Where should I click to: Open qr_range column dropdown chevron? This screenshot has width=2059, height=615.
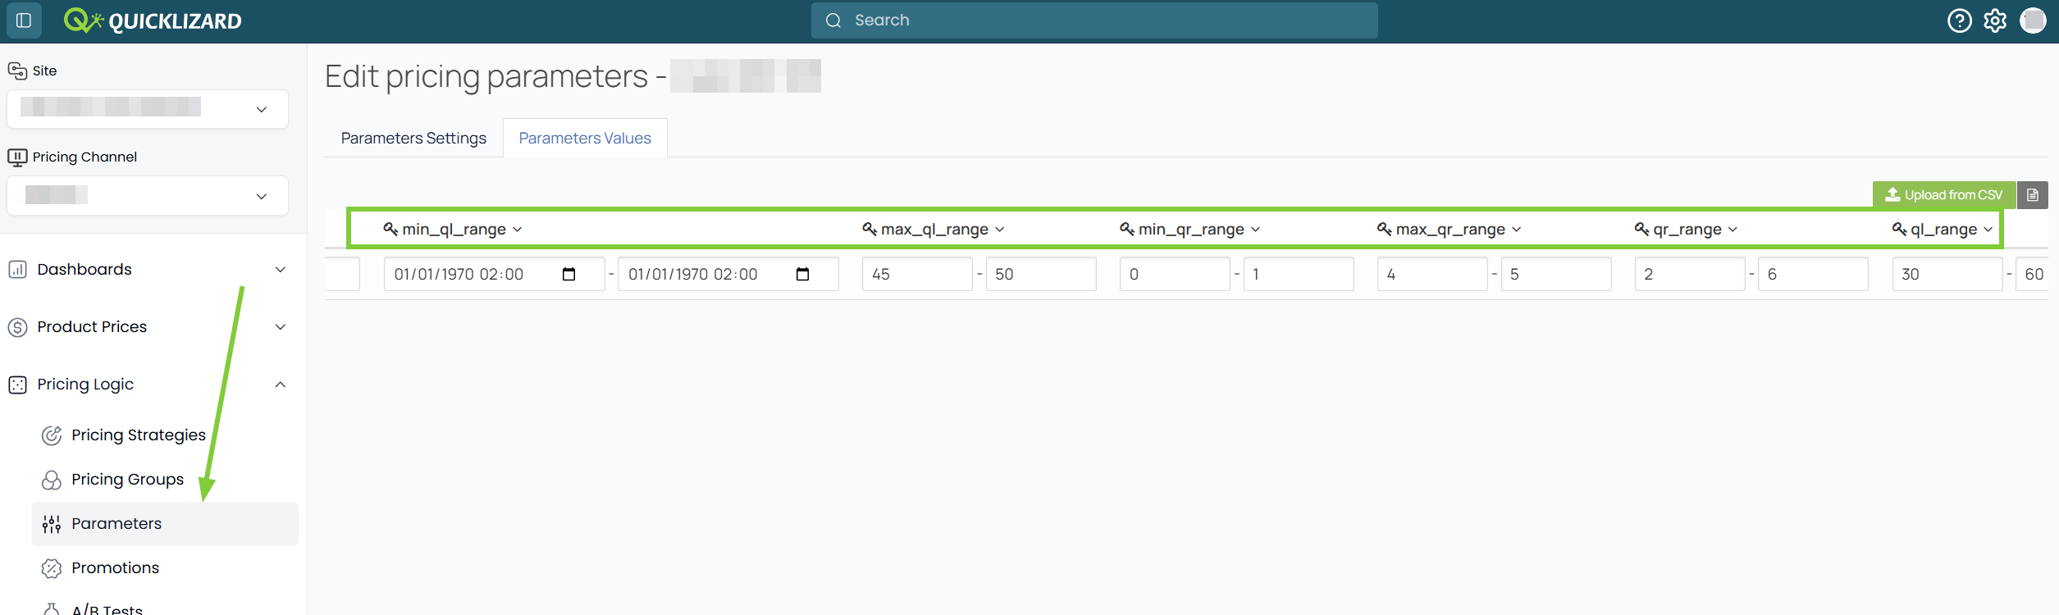pyautogui.click(x=1733, y=230)
